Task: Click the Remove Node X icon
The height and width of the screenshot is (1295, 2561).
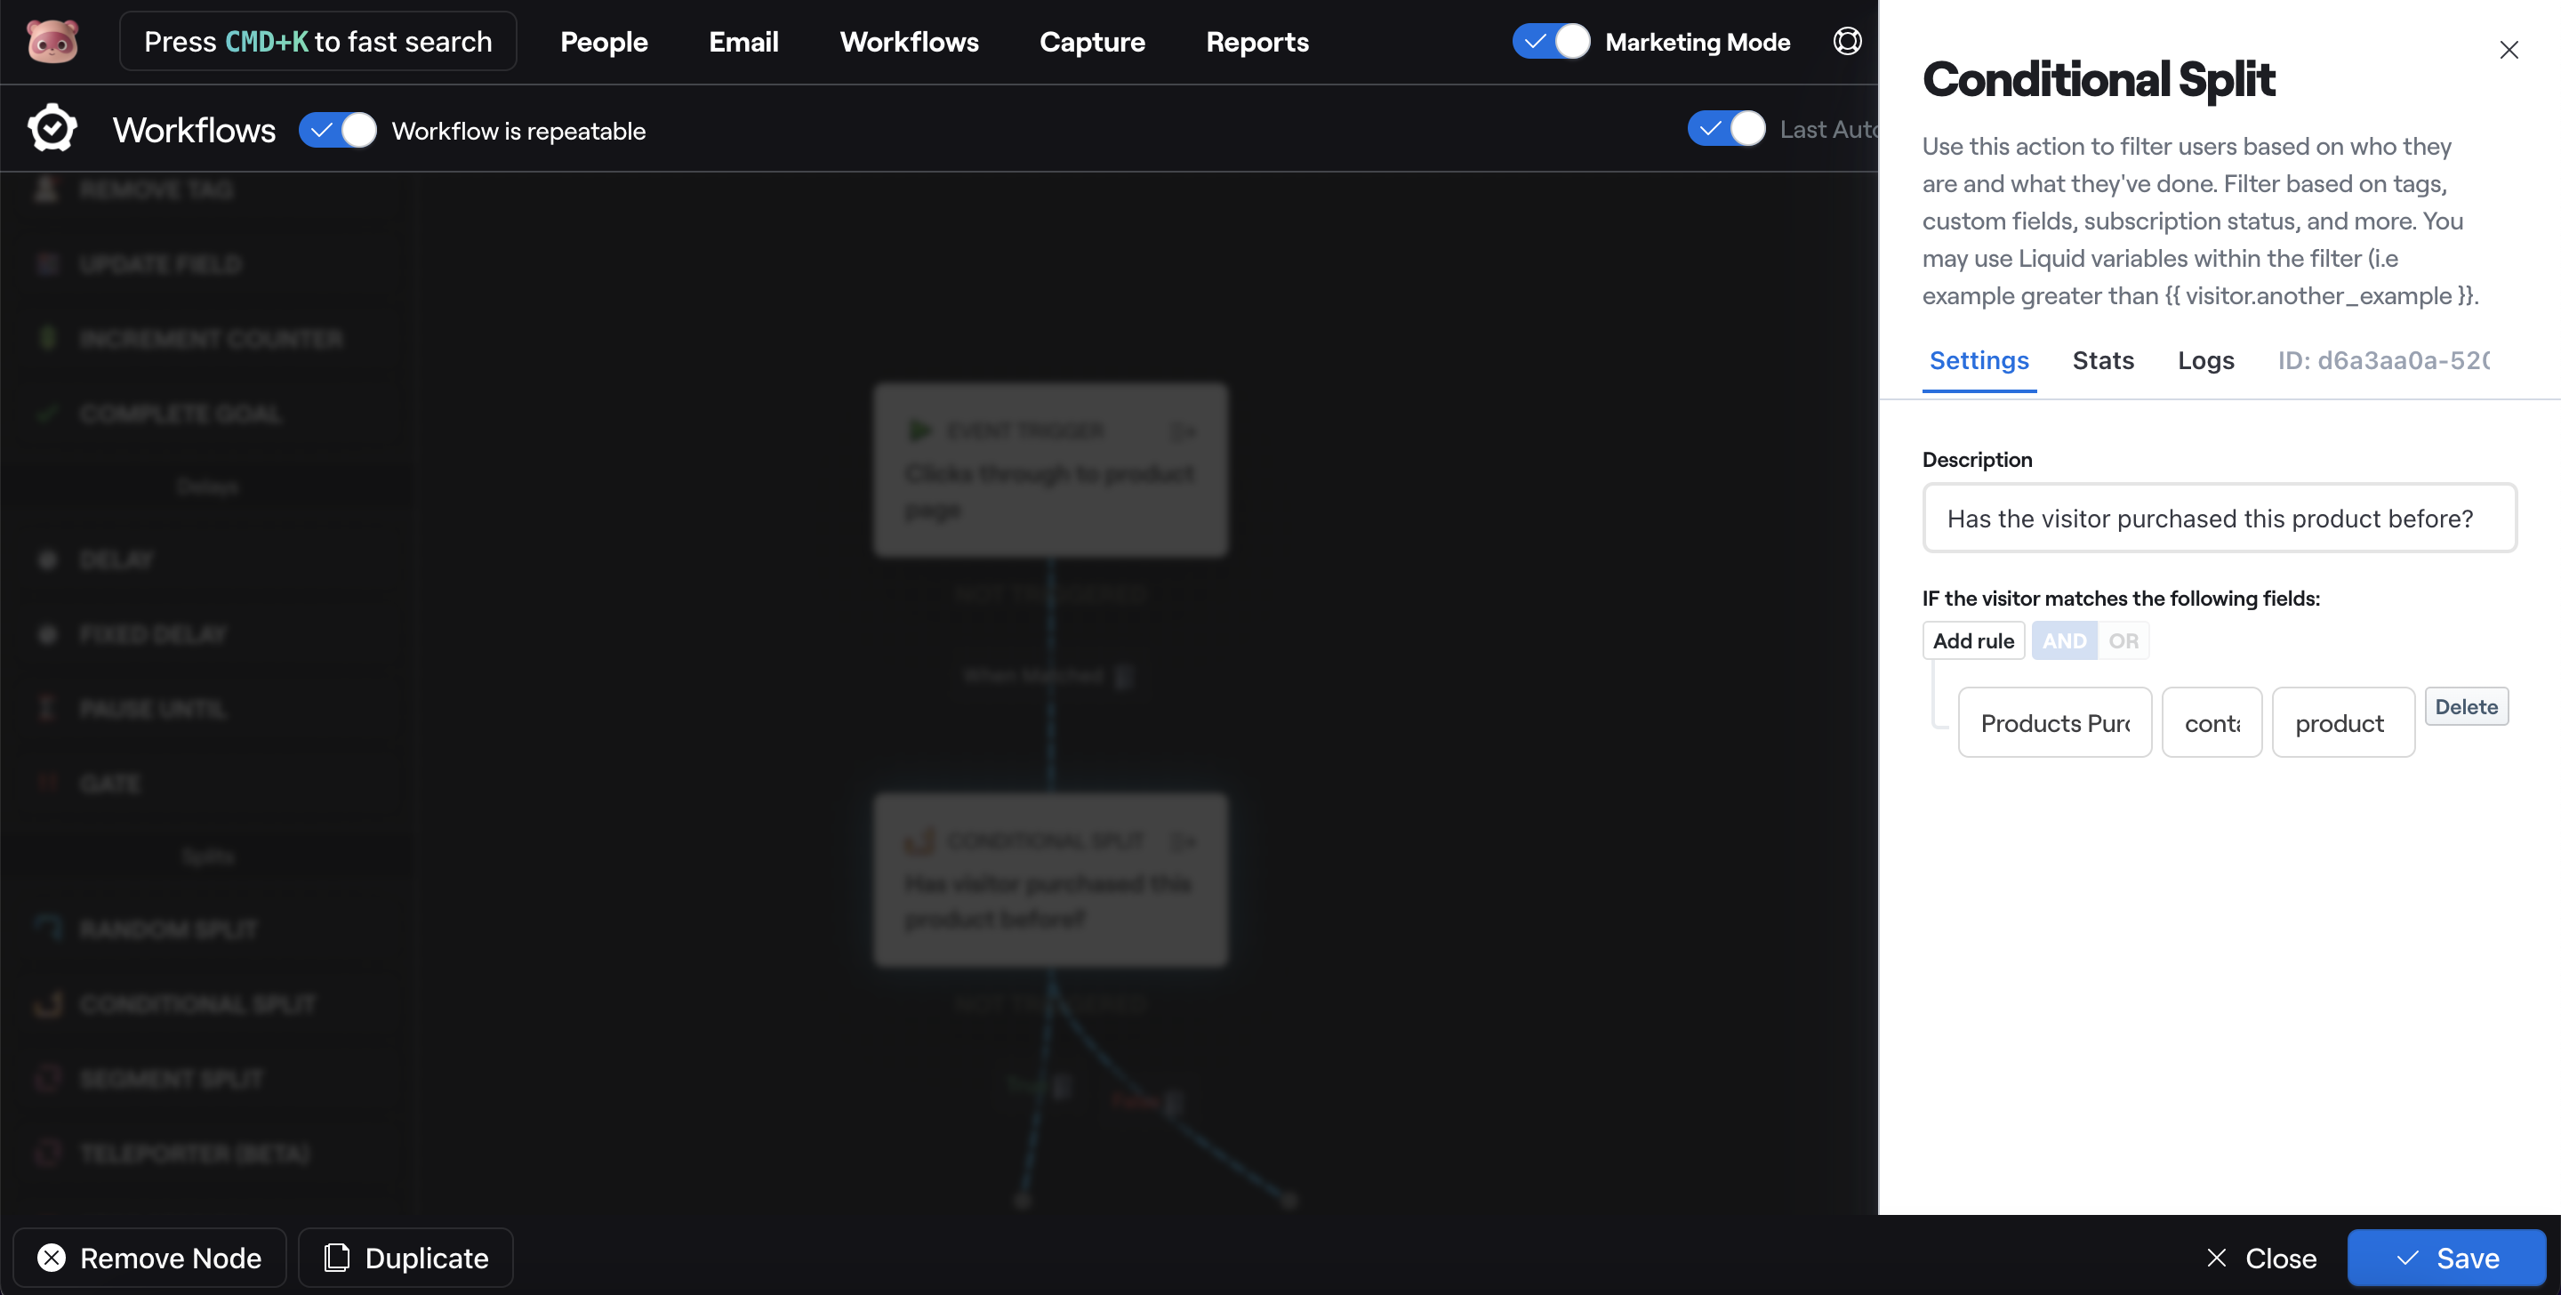Action: 52,1258
